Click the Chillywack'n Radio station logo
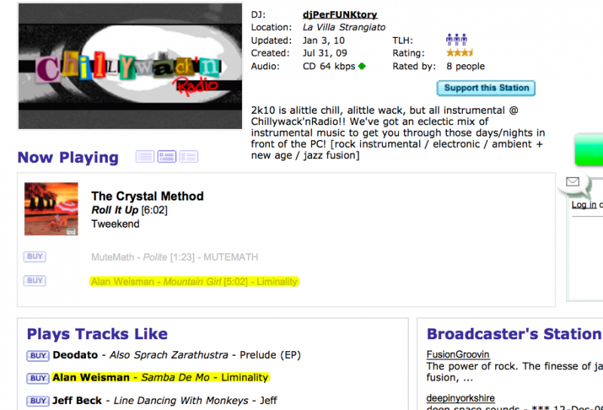The width and height of the screenshot is (603, 410). (x=130, y=67)
